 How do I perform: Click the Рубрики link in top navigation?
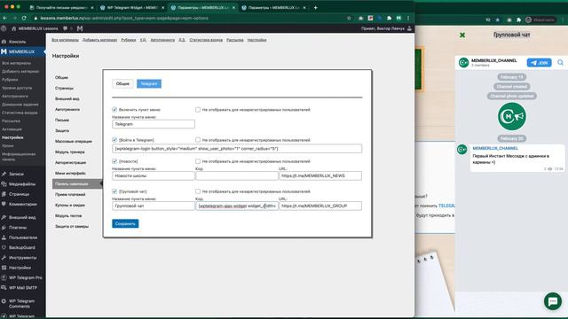[129, 40]
